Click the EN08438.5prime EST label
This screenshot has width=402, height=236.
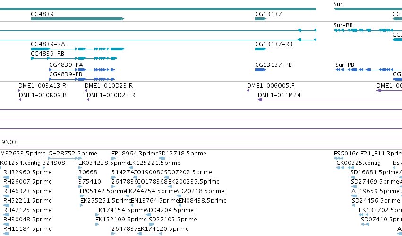coord(203,201)
